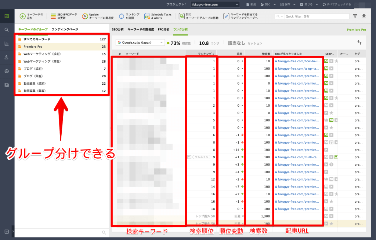Click 別のキーワードグループに移動 button

199,16
